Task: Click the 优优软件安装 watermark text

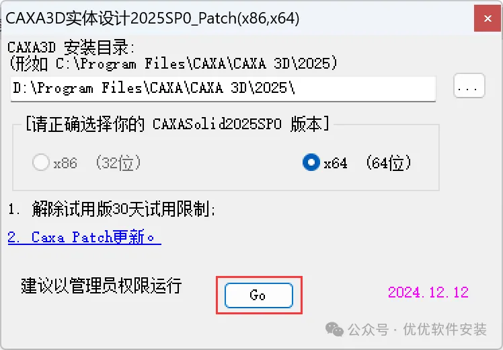Action: coord(445,329)
